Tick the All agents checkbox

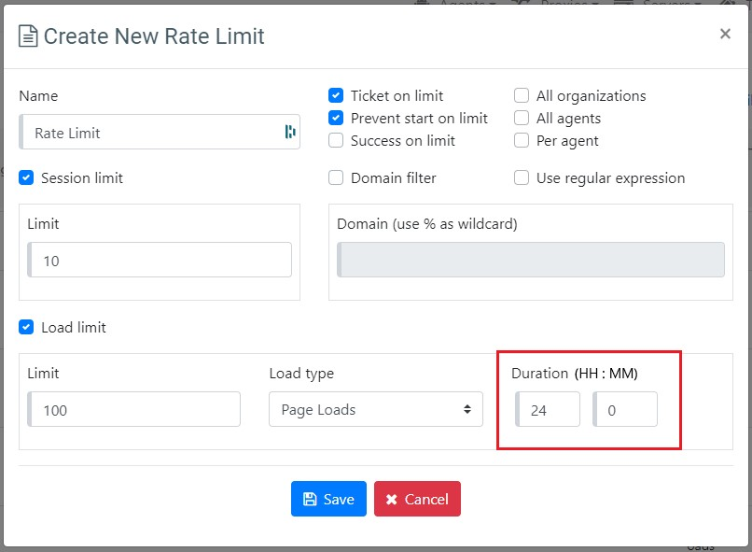click(x=522, y=118)
